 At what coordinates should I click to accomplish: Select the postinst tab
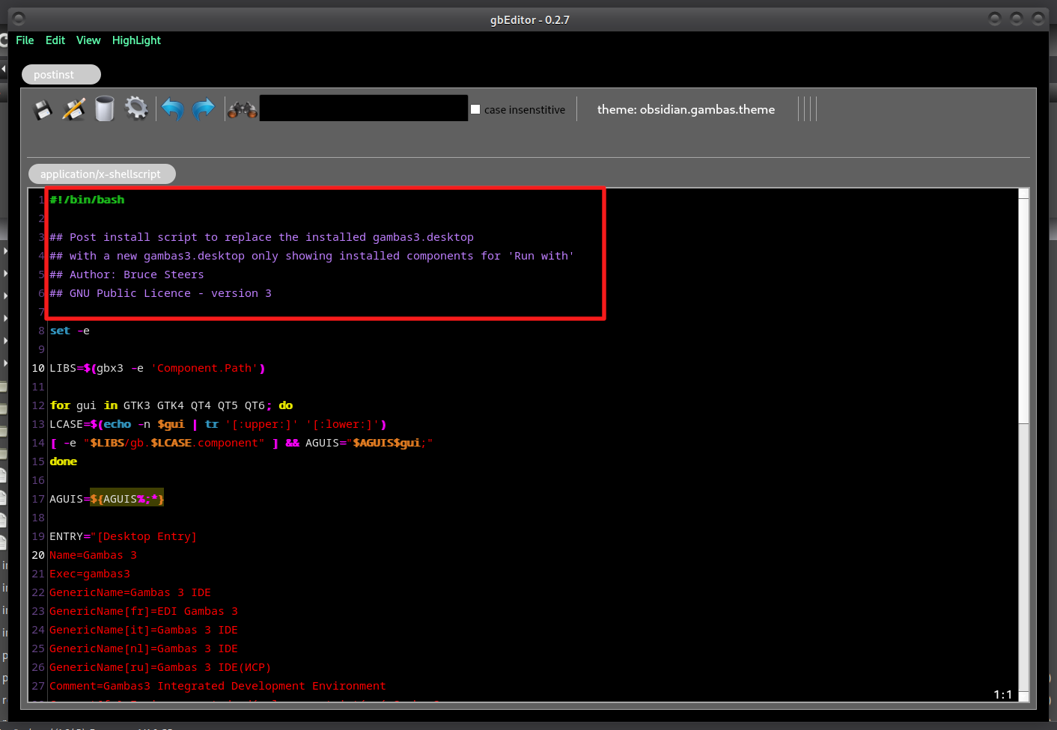(61, 75)
